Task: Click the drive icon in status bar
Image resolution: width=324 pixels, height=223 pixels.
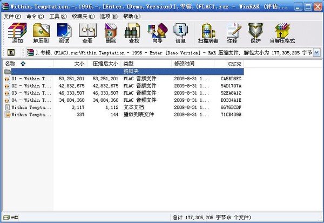Action: pyautogui.click(x=6, y=217)
